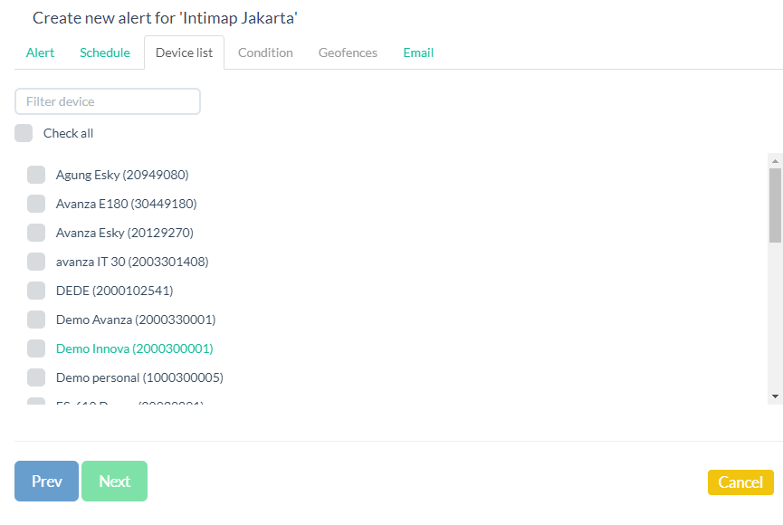Click the Demo Innova device label
This screenshot has height=525, width=783.
coord(134,348)
